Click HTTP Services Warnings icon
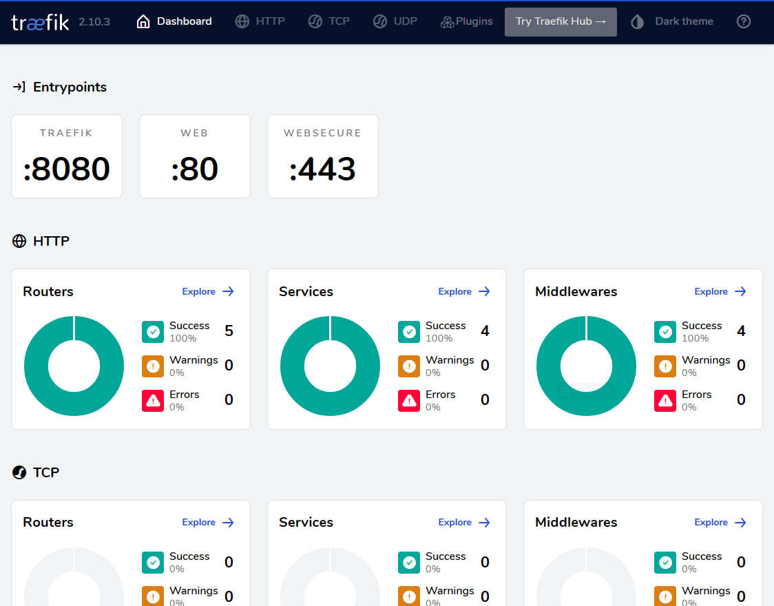The height and width of the screenshot is (606, 774). pyautogui.click(x=409, y=366)
